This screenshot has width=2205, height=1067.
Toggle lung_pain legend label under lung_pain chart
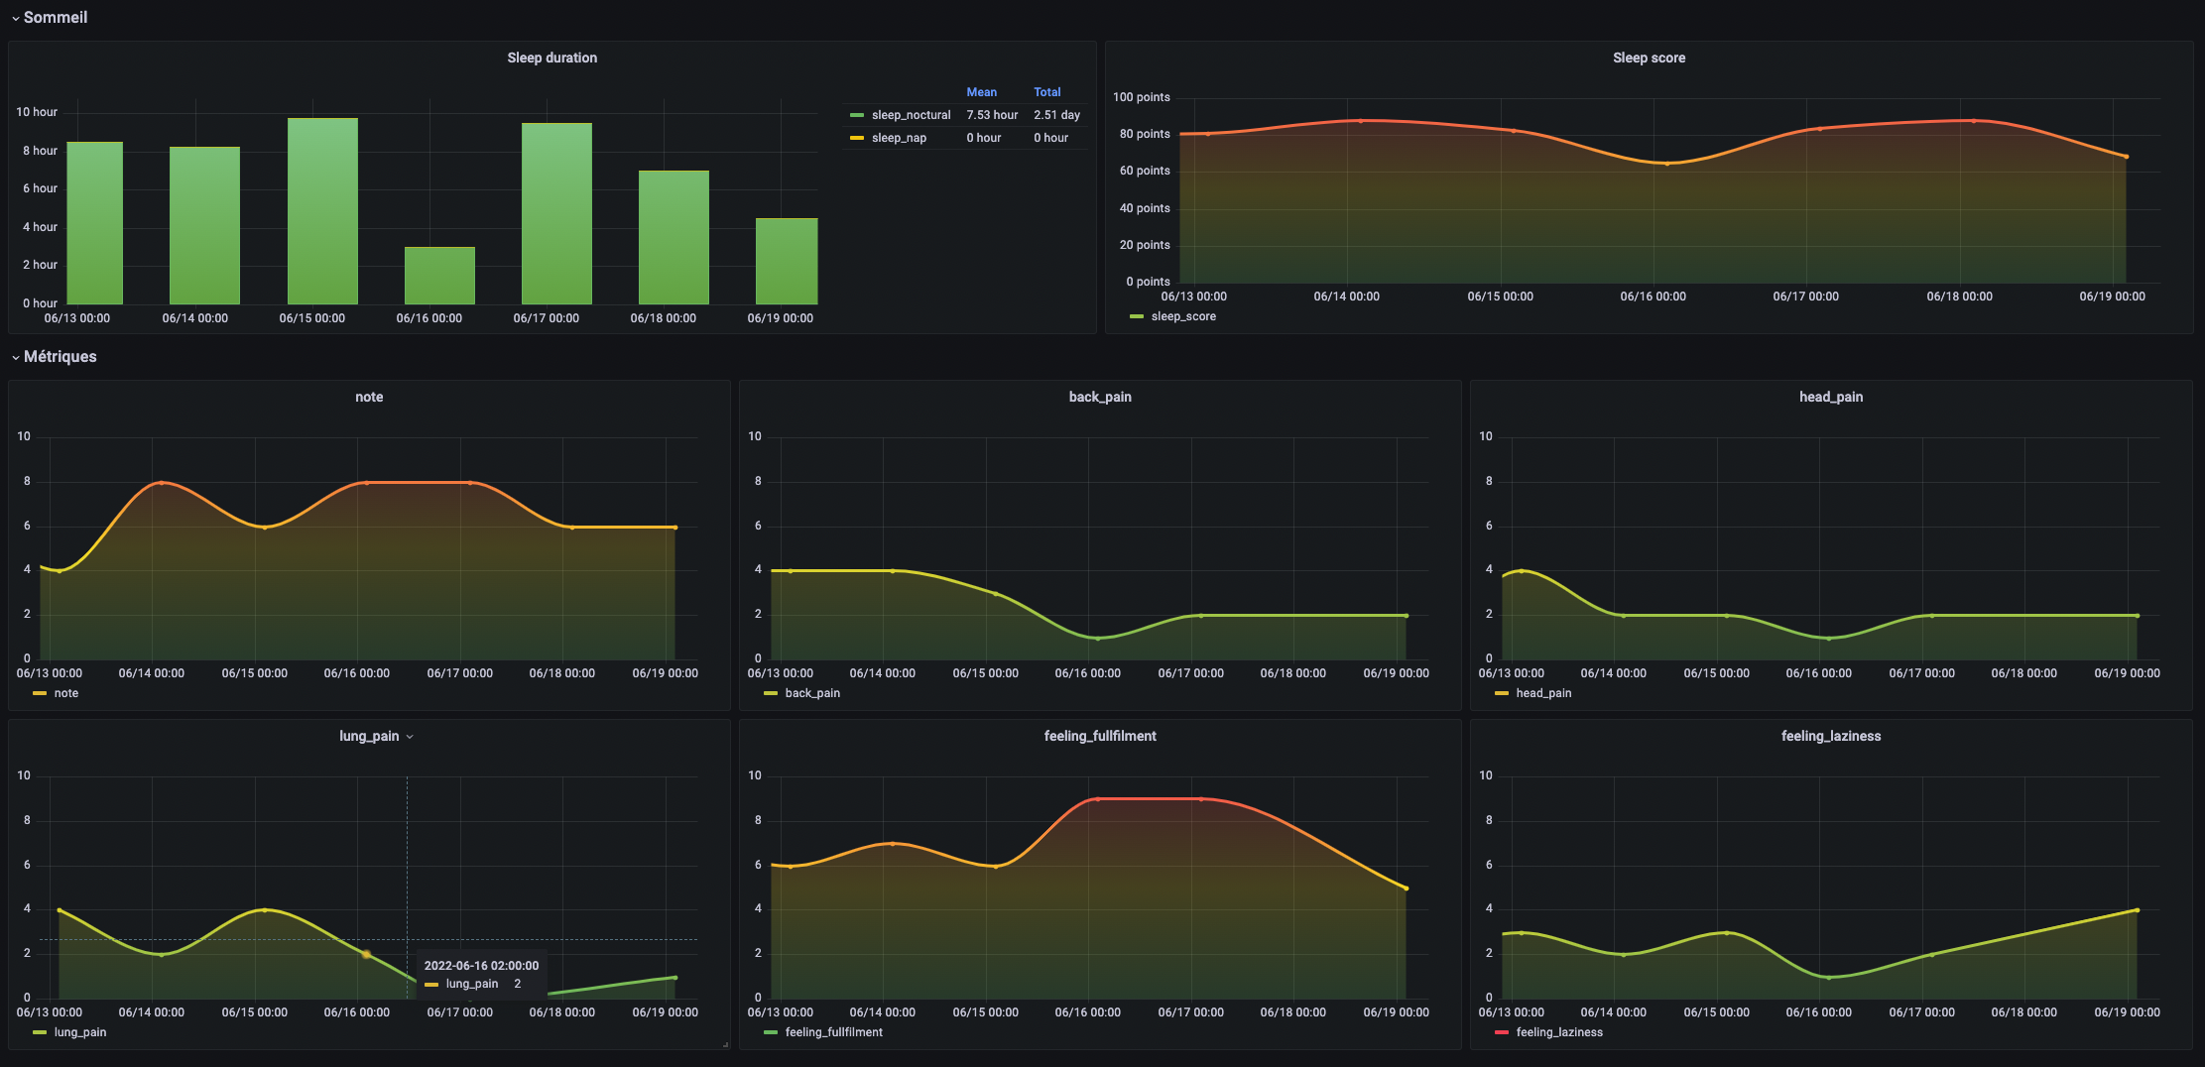point(80,1032)
